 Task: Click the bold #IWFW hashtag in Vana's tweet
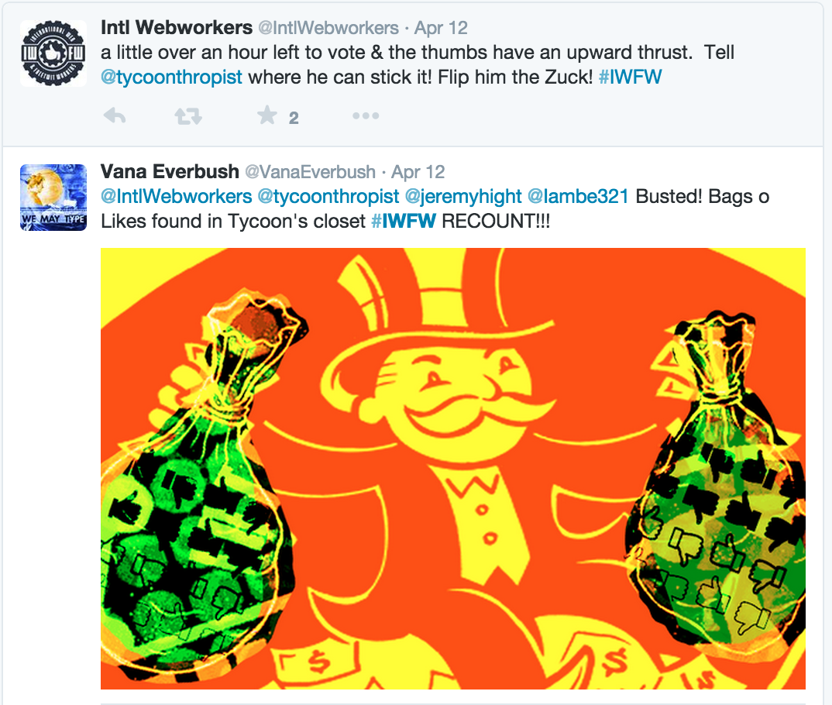[x=404, y=222]
